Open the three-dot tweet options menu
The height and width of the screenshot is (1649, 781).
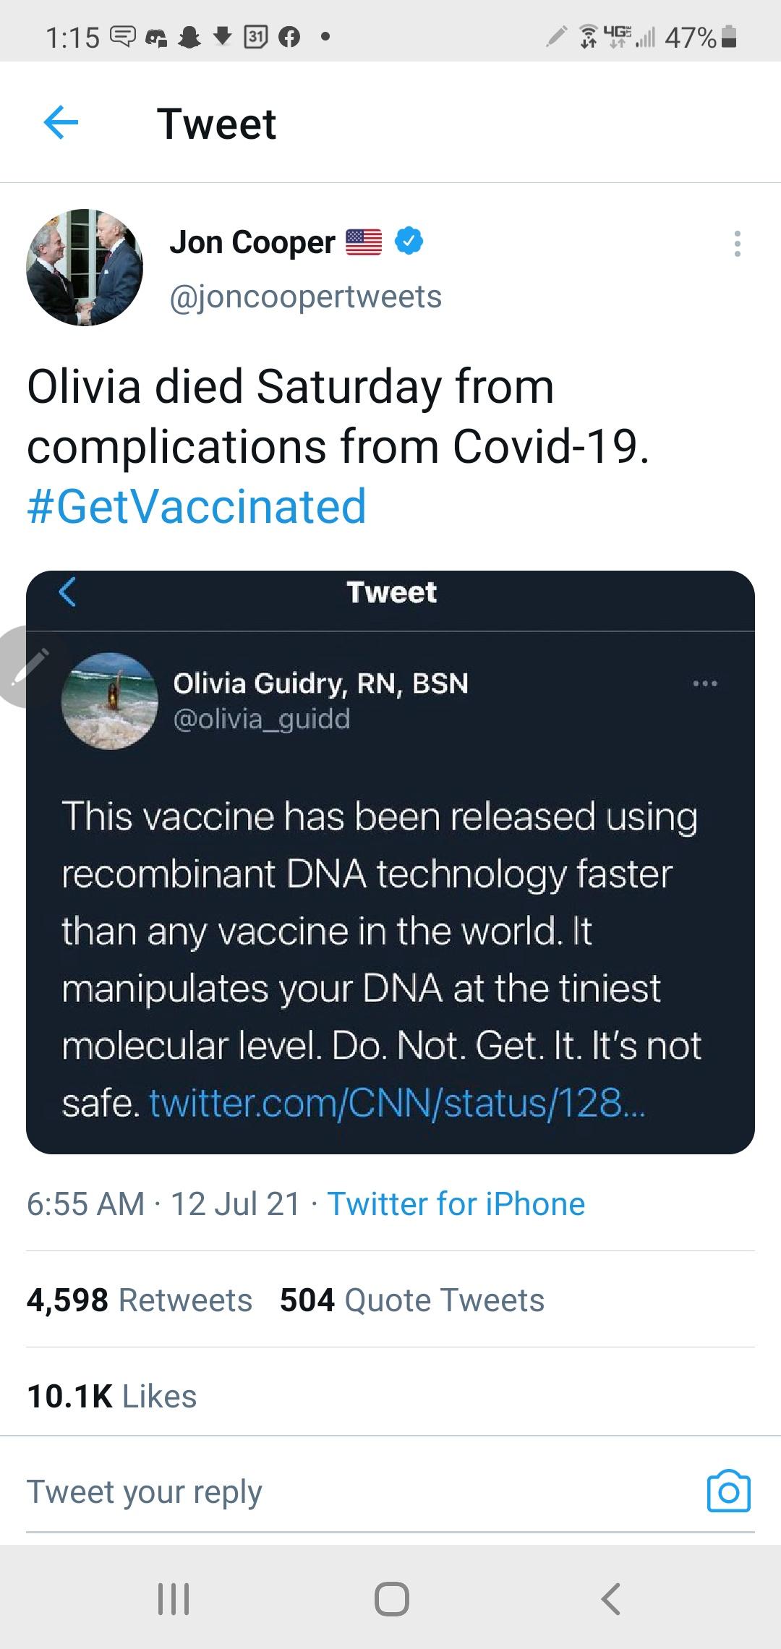click(737, 244)
